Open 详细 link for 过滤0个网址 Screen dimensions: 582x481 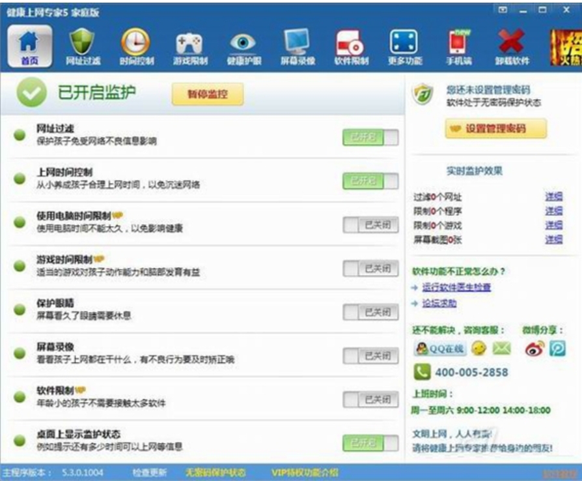(x=553, y=196)
